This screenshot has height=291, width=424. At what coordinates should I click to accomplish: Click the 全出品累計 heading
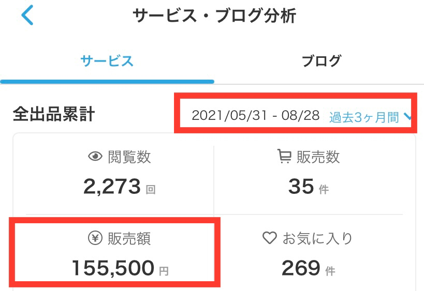tap(53, 115)
